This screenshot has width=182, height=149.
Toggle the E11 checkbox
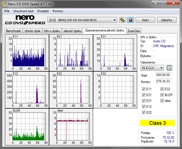point(144,89)
